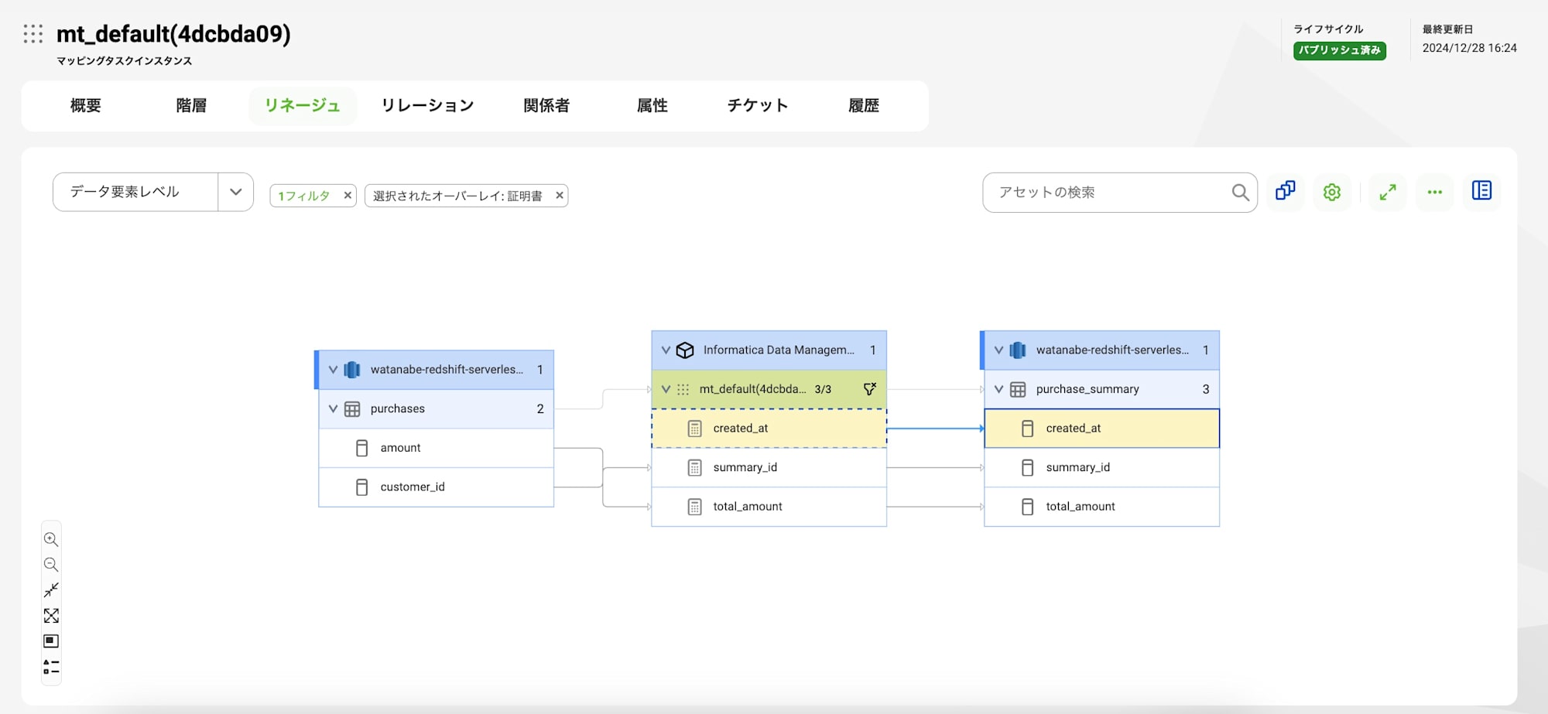This screenshot has width=1548, height=714.
Task: Click the Informatica Data Management cube icon
Action: pos(685,350)
